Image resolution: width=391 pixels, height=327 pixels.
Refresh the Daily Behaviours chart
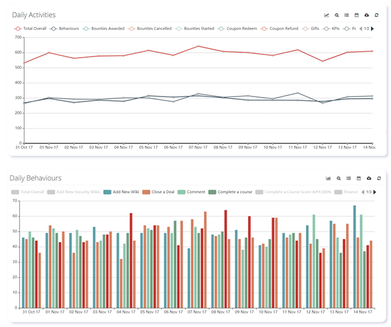point(378,178)
